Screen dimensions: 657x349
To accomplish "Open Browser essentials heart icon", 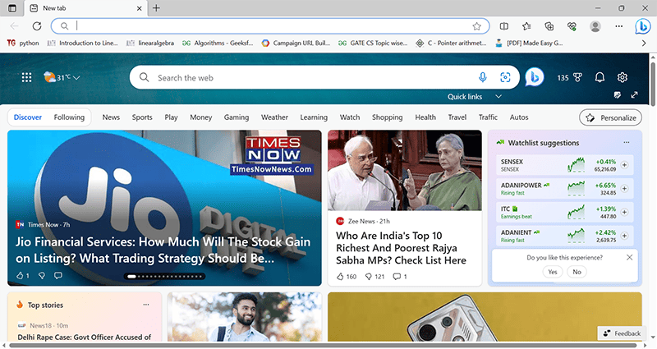I will tap(572, 26).
